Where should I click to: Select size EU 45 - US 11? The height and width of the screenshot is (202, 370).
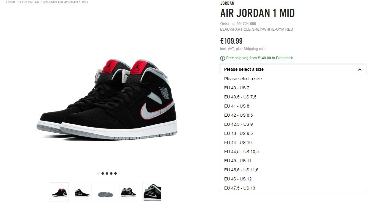[293, 161]
